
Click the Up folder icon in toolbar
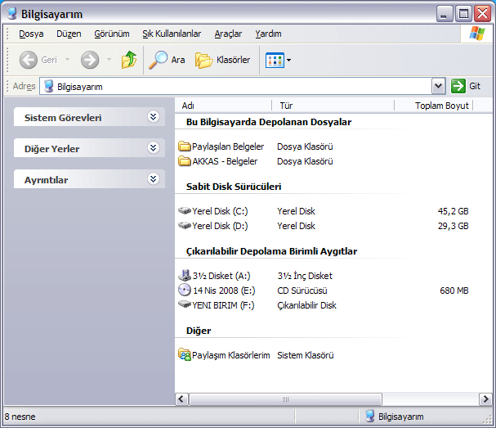click(x=129, y=60)
